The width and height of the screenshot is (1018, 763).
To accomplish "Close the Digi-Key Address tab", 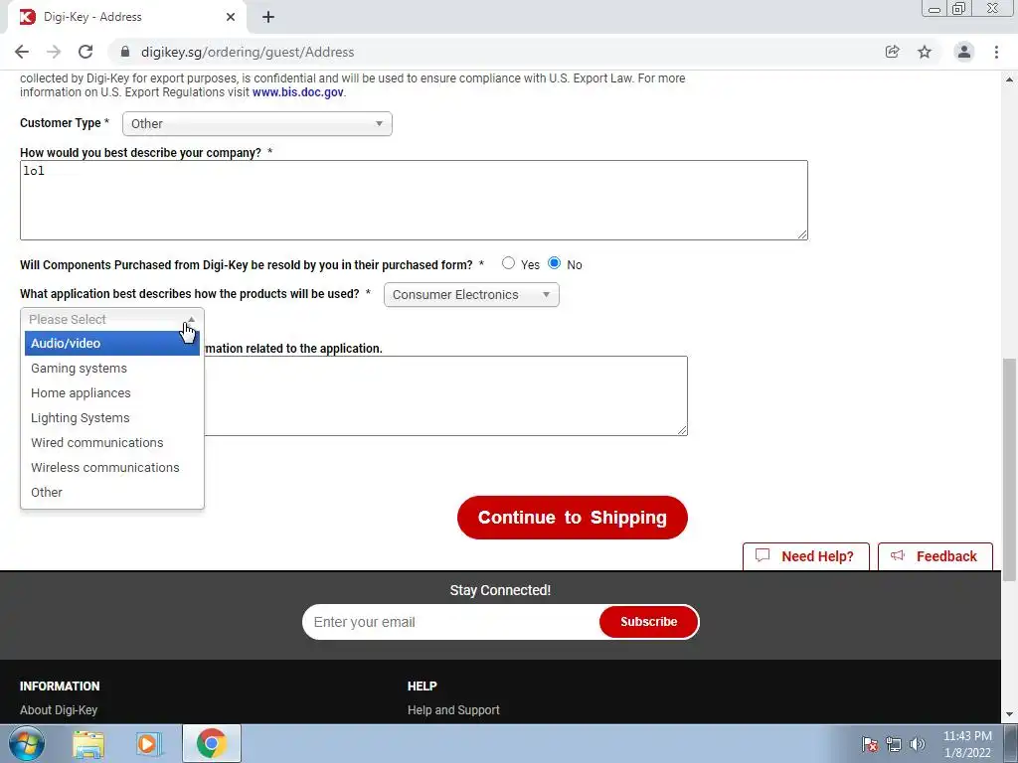I will tap(231, 17).
